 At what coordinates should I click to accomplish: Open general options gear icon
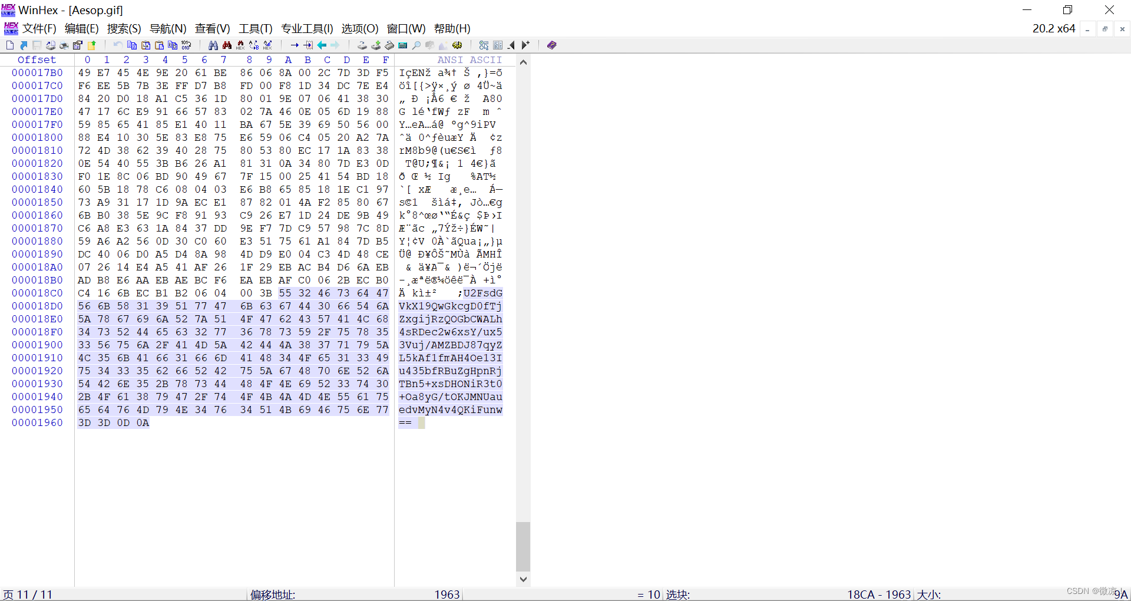coord(457,45)
